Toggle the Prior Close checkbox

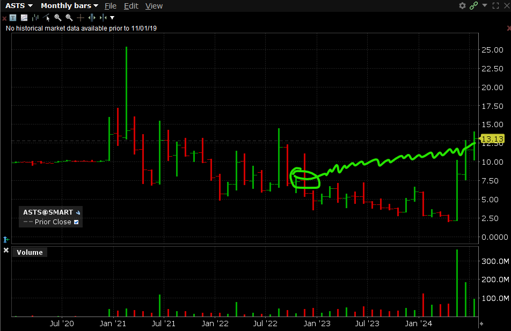[x=76, y=222]
